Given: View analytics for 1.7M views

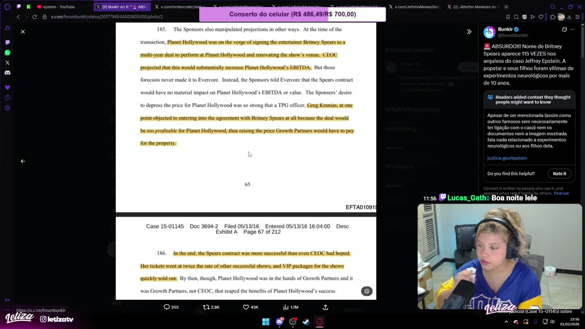Looking at the screenshot, I should 291,307.
